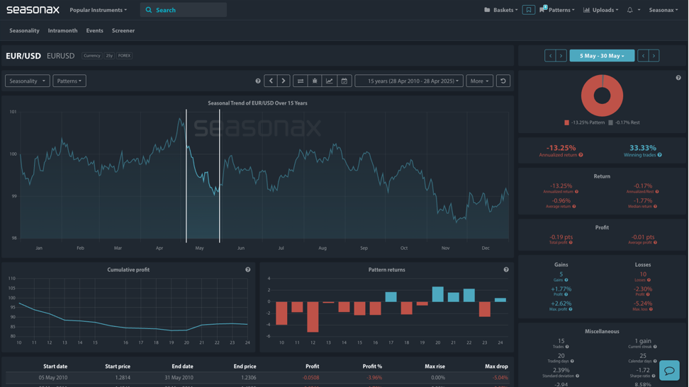Shift pattern start earlier, leftmost arrow beside date
The image size is (689, 387).
(x=550, y=56)
